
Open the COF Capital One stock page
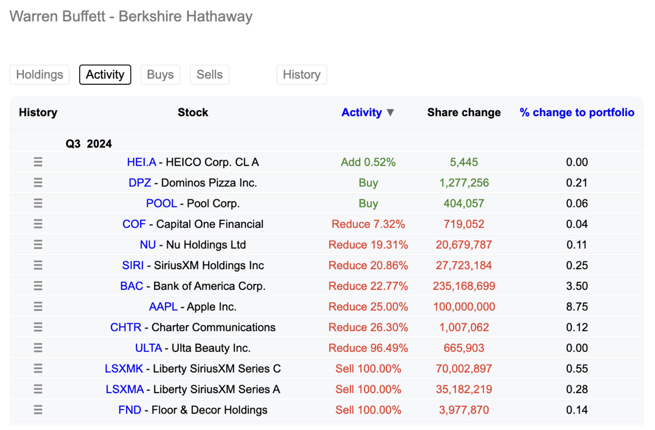click(x=134, y=224)
